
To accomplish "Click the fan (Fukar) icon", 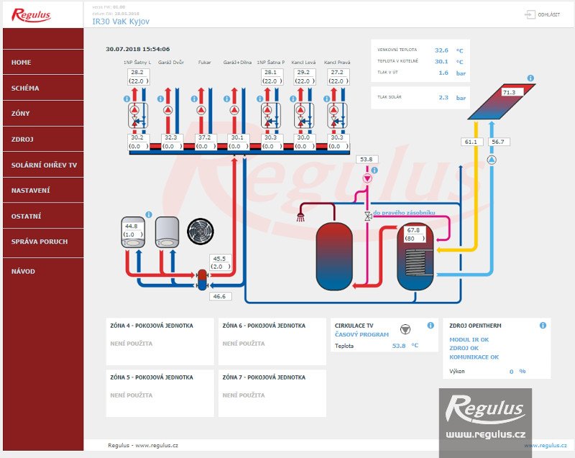I will coord(201,231).
